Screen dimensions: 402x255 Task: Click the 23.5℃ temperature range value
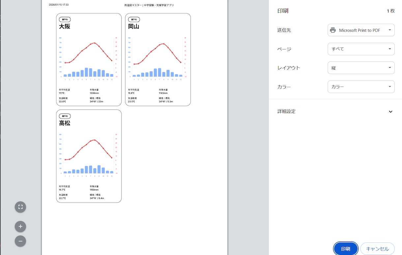(x=131, y=101)
